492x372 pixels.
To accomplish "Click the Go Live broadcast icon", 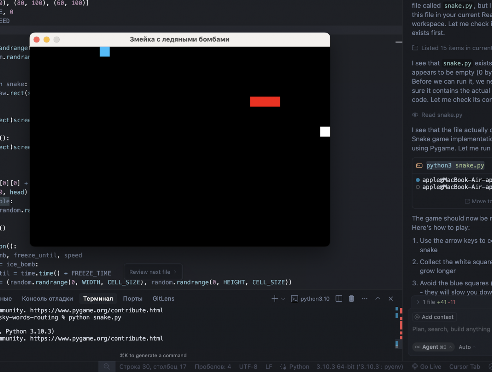I will [x=415, y=367].
